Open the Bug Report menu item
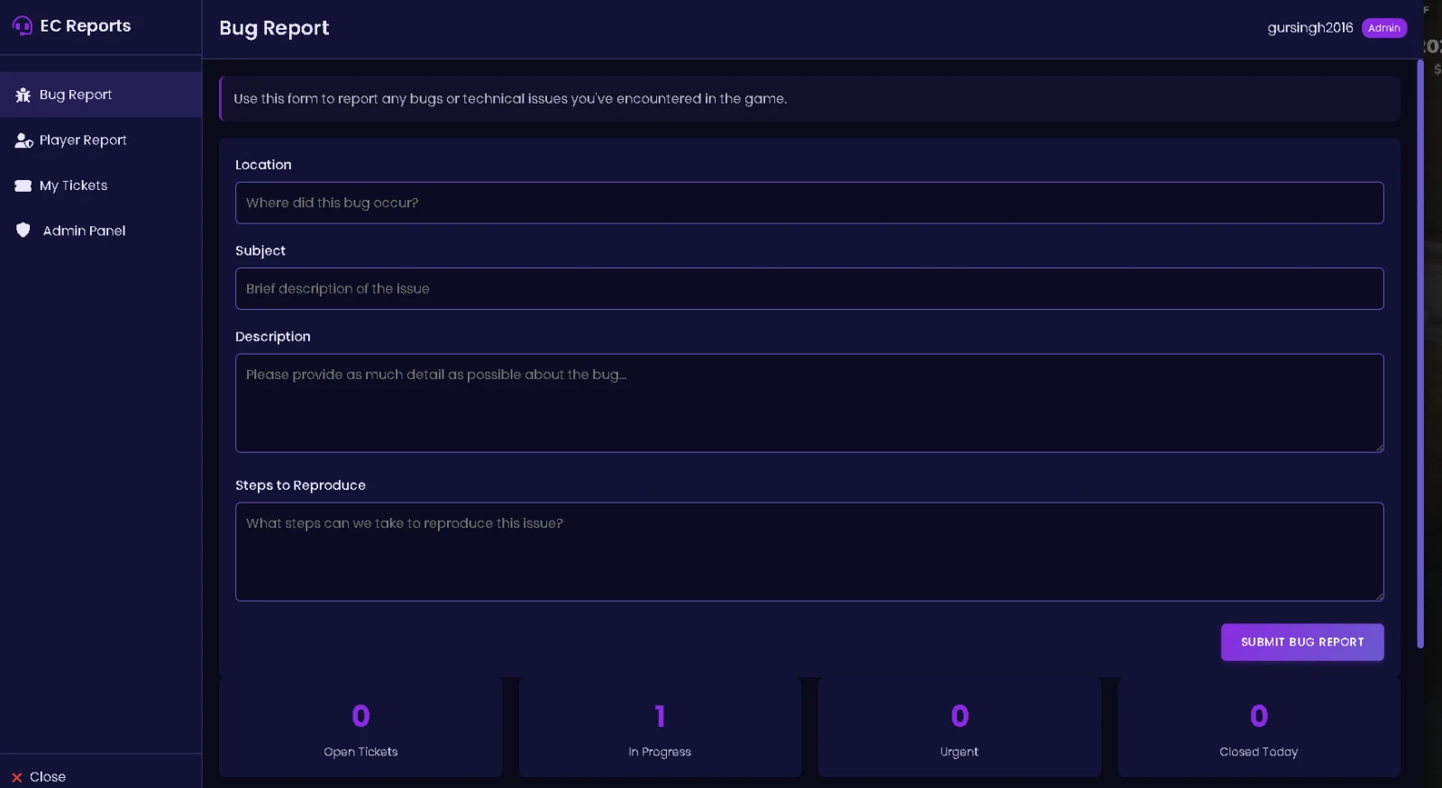The height and width of the screenshot is (788, 1442). click(101, 95)
